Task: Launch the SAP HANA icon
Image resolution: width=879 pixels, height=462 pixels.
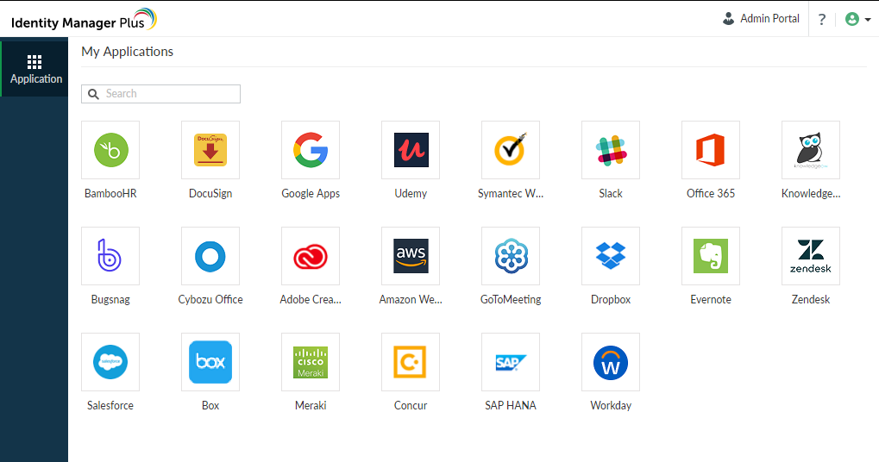Action: click(511, 362)
